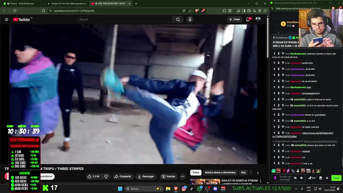Open OBS Studio from the taskbar
The image size is (343, 193).
207,189
